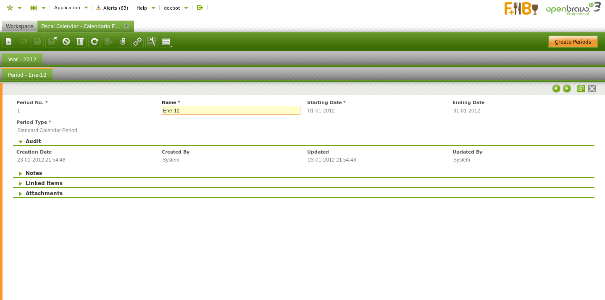Open attachments using the paperclip icon

(123, 42)
